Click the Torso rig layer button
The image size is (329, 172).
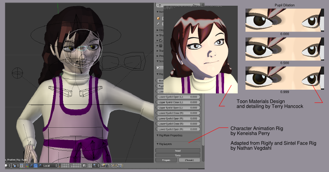178,155
